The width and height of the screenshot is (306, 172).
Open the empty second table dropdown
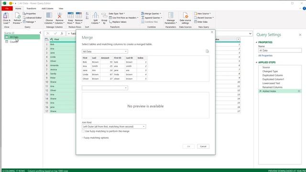[105, 88]
